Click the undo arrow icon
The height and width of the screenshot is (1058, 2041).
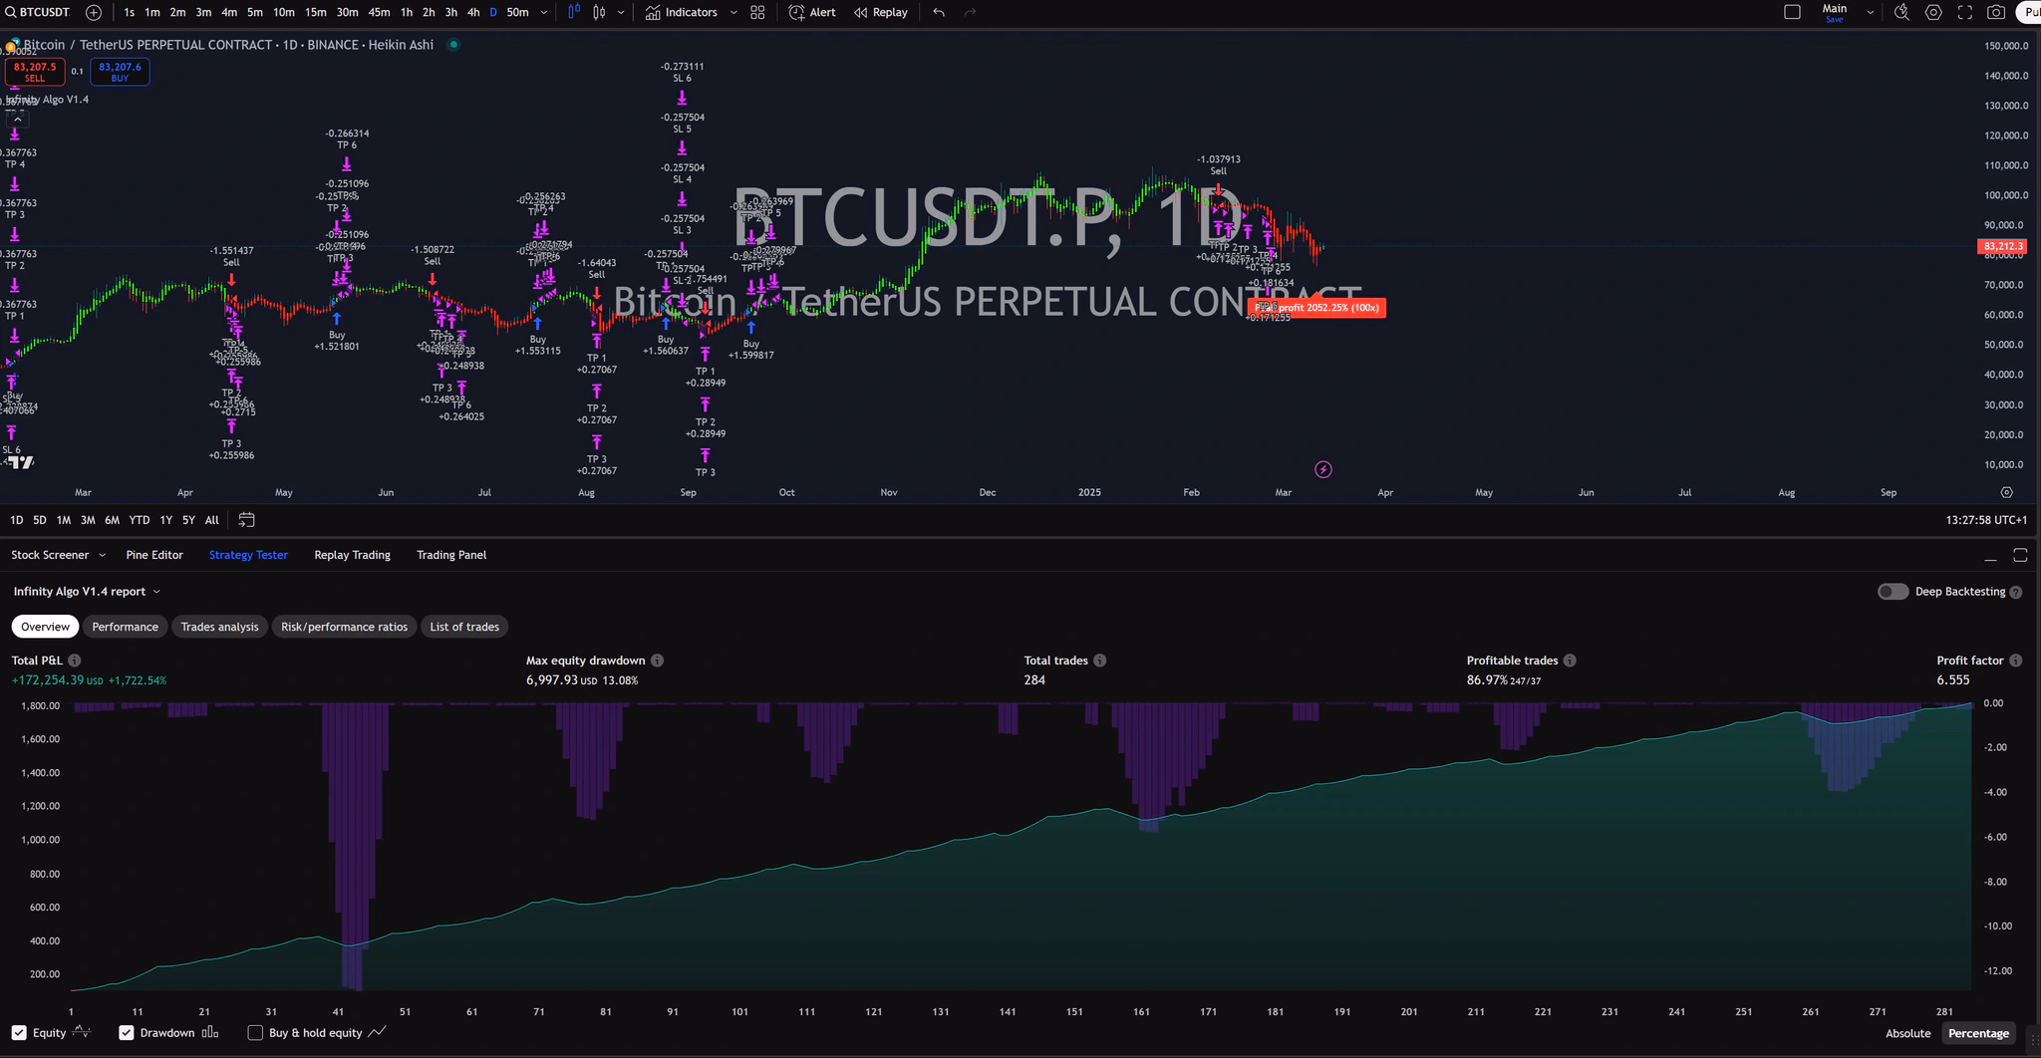pos(937,12)
